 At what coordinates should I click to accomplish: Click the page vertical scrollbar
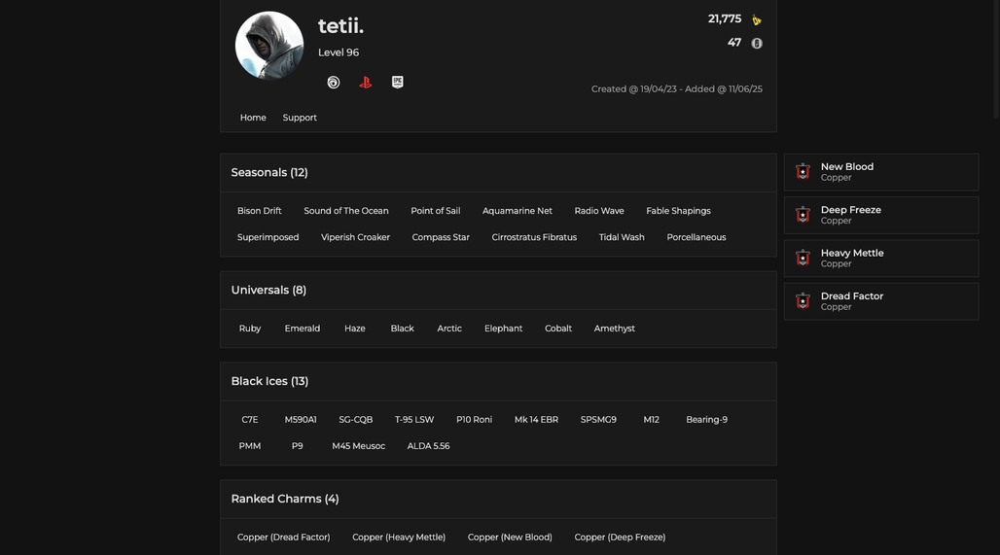[x=996, y=58]
